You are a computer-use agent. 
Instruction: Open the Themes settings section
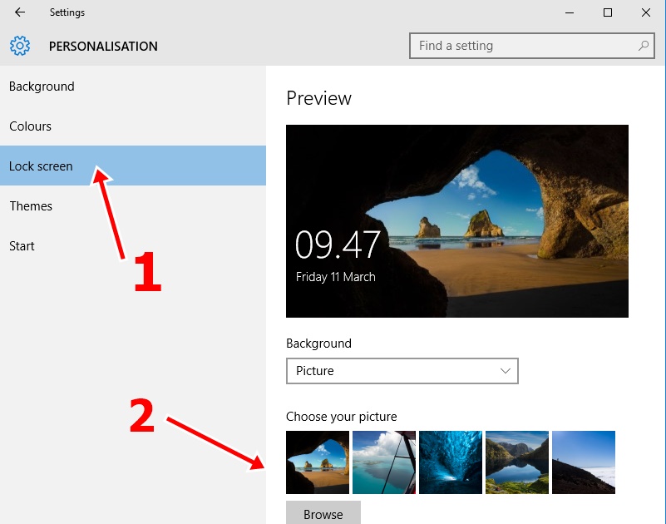point(31,205)
